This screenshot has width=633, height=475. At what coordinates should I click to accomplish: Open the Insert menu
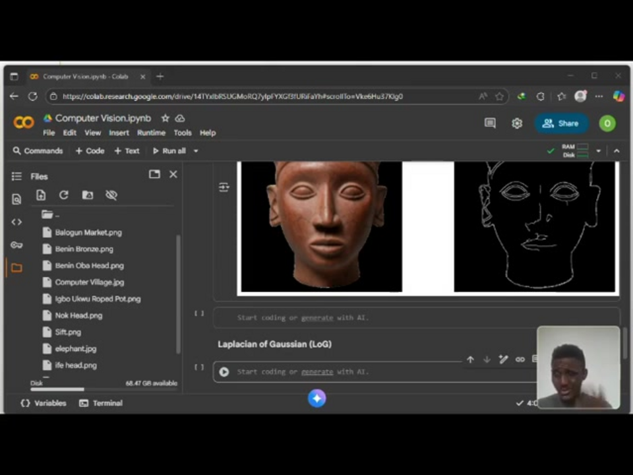coord(119,133)
